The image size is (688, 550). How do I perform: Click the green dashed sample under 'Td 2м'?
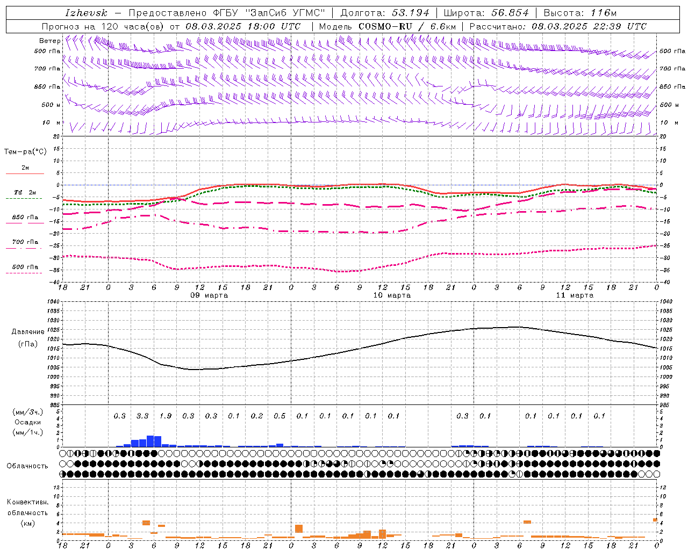[x=24, y=199]
